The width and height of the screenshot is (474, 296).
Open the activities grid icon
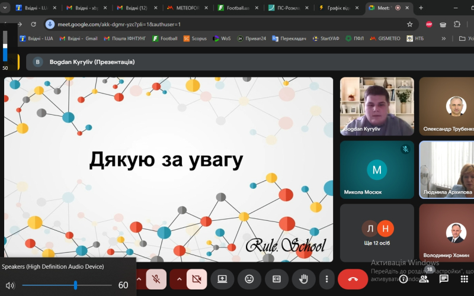(465, 279)
